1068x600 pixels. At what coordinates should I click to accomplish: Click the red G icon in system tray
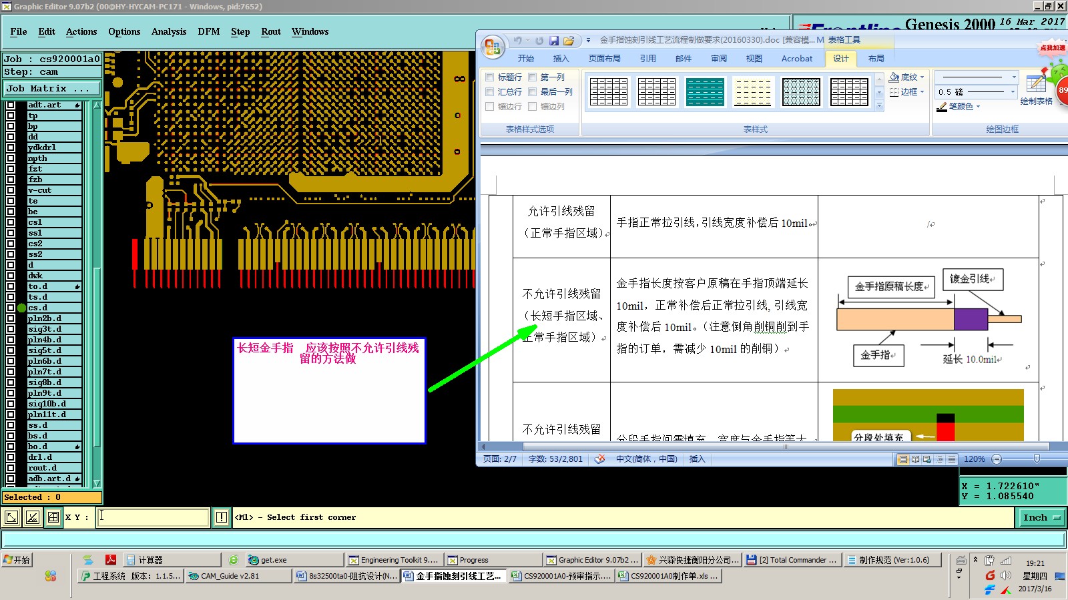tap(990, 575)
